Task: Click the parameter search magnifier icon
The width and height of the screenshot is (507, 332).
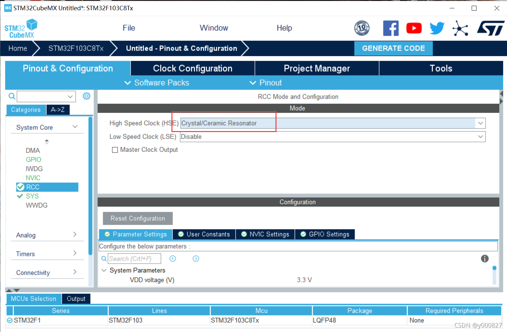Action: coord(104,259)
